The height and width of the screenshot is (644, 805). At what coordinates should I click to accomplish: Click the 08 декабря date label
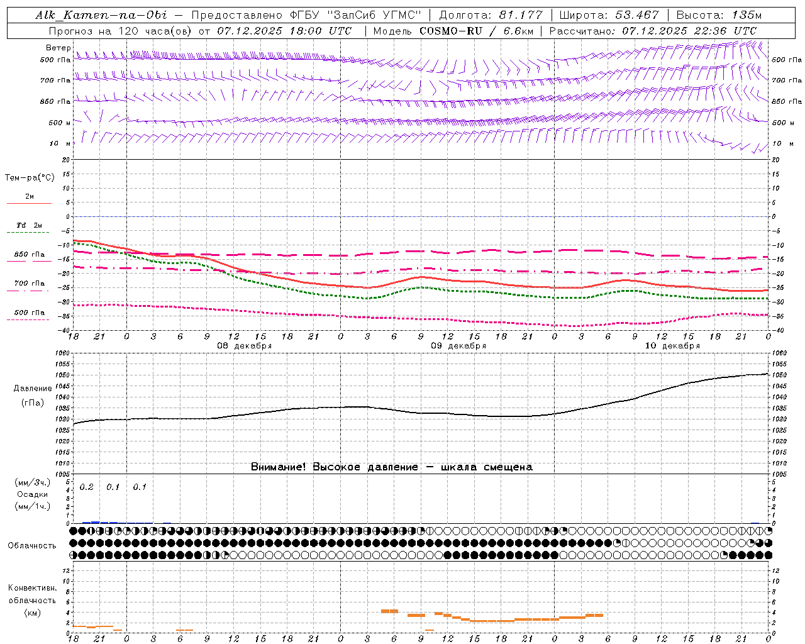click(245, 346)
